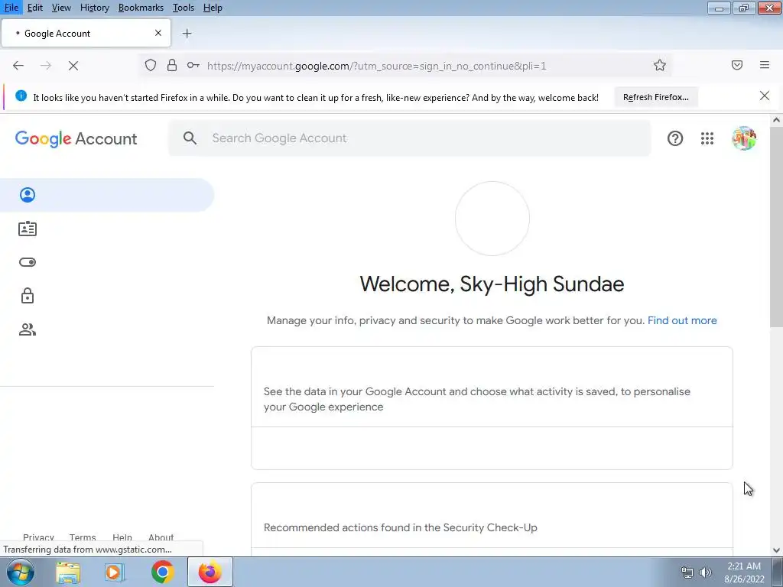Open the Save to Pocket icon

click(x=737, y=65)
